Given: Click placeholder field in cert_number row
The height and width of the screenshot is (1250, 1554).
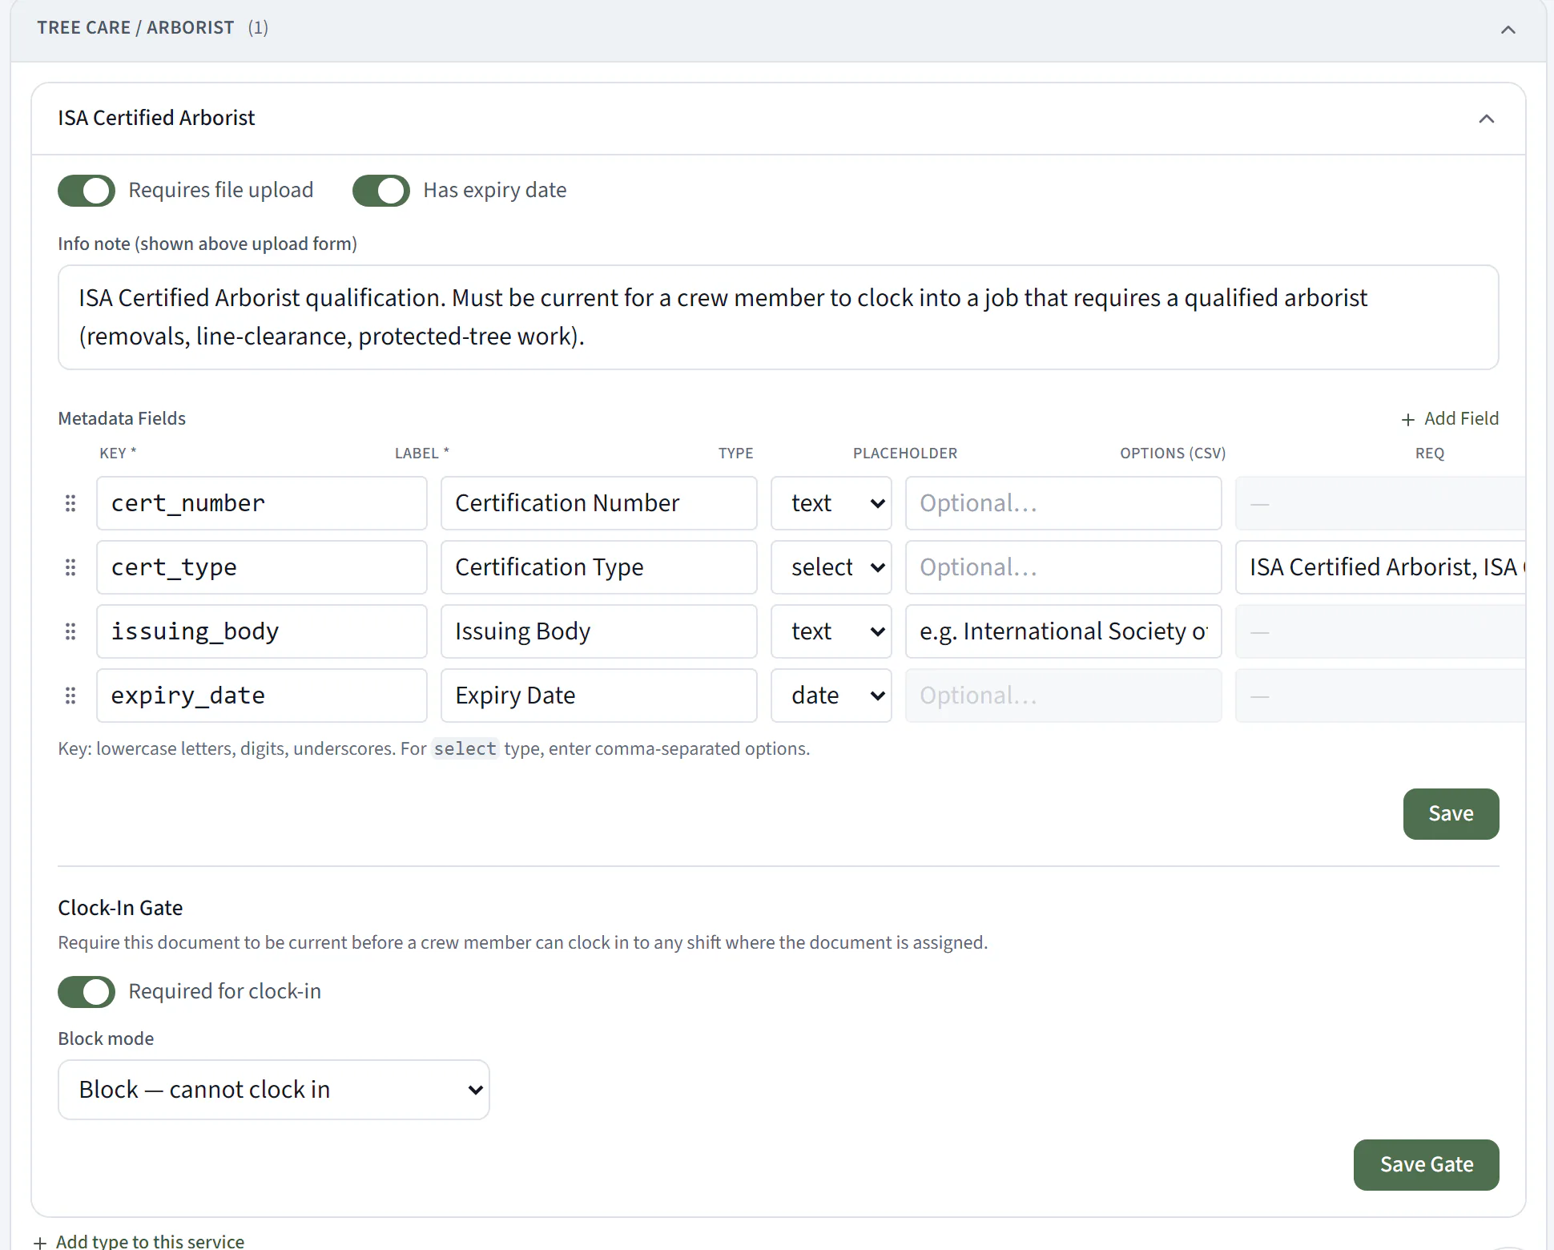Looking at the screenshot, I should tap(1064, 503).
